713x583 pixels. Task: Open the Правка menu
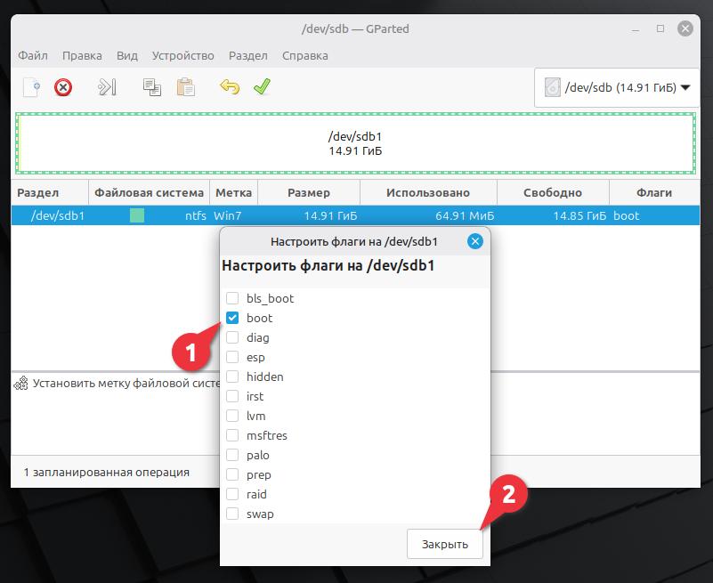tap(82, 55)
